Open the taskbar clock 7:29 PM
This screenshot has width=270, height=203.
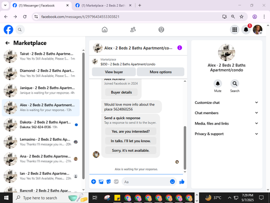247,198
